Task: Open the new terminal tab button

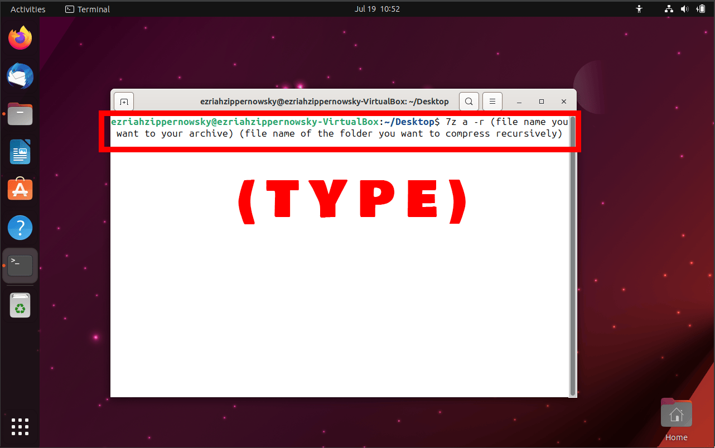Action: (123, 101)
